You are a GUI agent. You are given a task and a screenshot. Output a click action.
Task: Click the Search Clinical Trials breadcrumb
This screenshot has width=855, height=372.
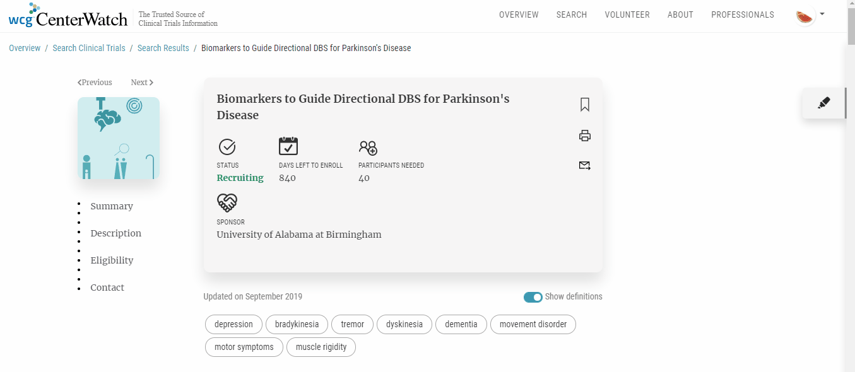click(89, 49)
